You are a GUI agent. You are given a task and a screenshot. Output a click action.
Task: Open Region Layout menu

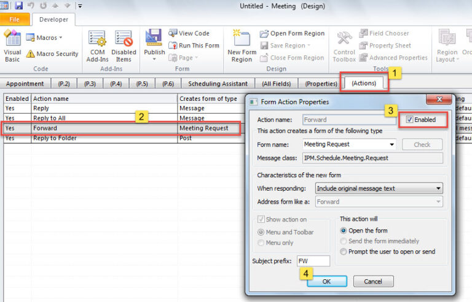tap(447, 46)
